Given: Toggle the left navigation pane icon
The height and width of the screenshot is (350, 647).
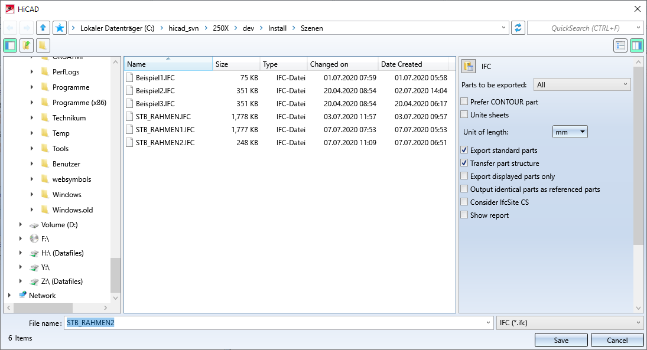Looking at the screenshot, I should point(10,45).
